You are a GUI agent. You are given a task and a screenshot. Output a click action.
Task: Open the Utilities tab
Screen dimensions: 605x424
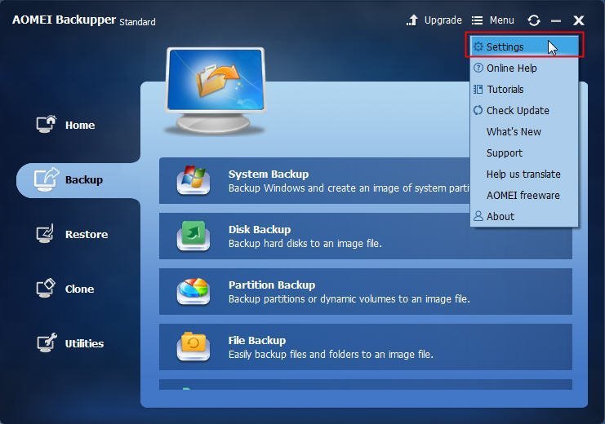pyautogui.click(x=70, y=343)
